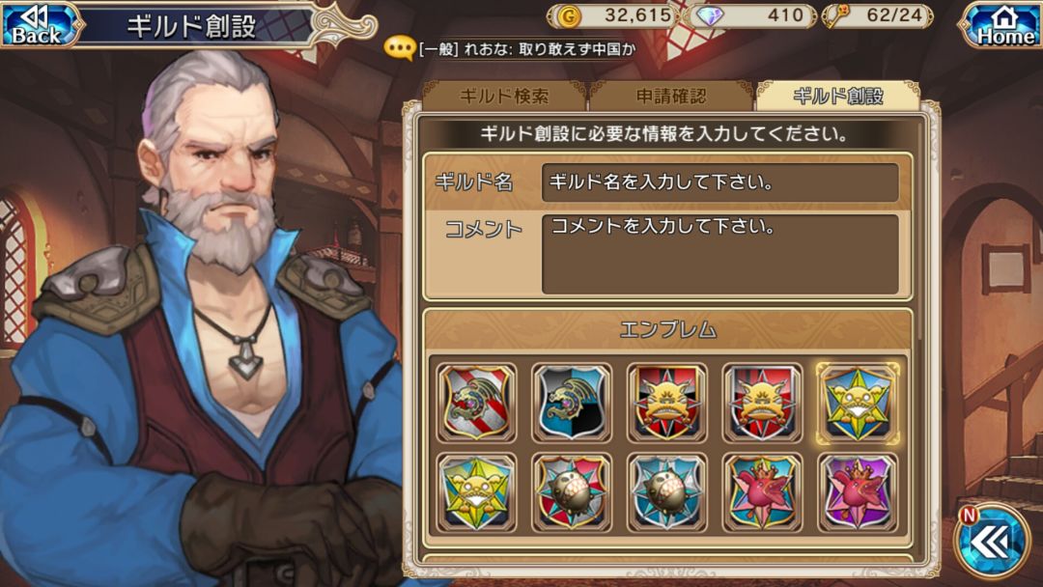Select the red starburst sun cat emblem
1043x587 pixels.
point(762,403)
